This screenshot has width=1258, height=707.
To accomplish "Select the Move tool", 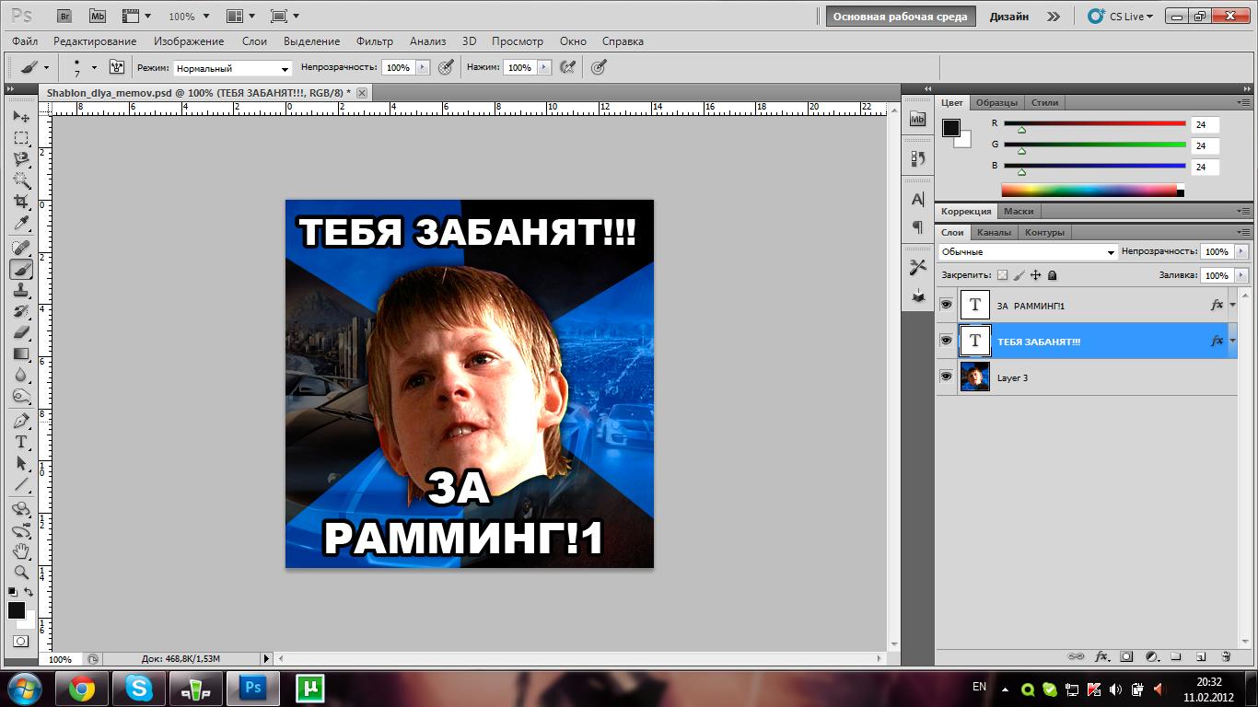I will point(21,117).
